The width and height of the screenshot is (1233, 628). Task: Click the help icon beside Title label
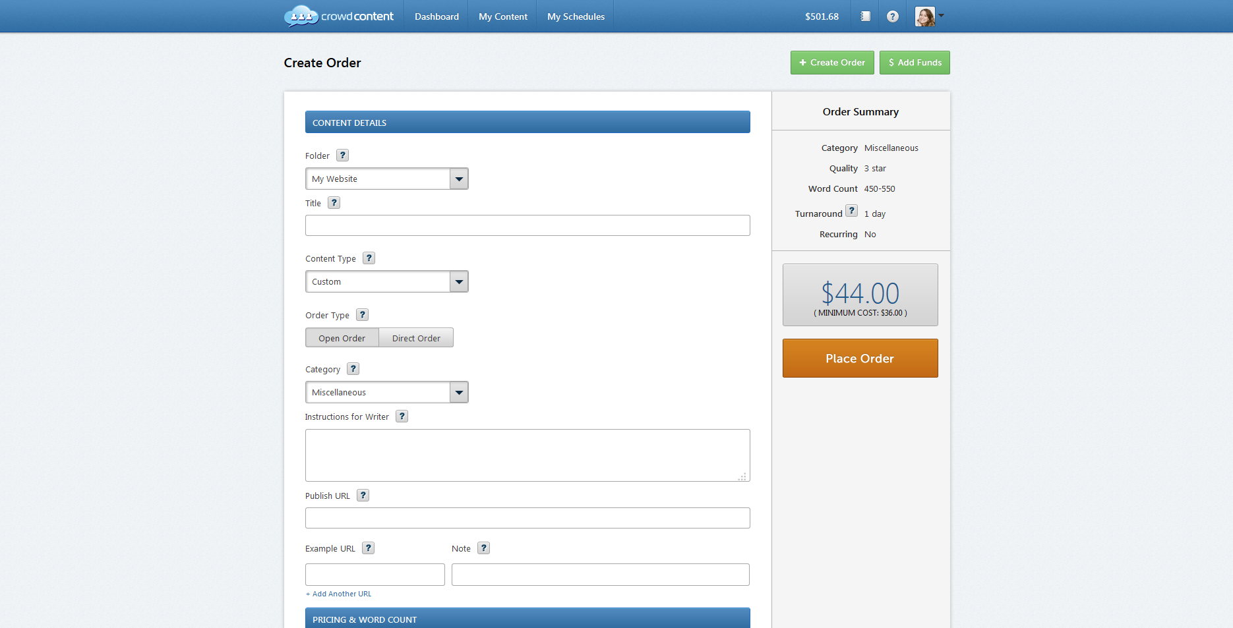[334, 203]
